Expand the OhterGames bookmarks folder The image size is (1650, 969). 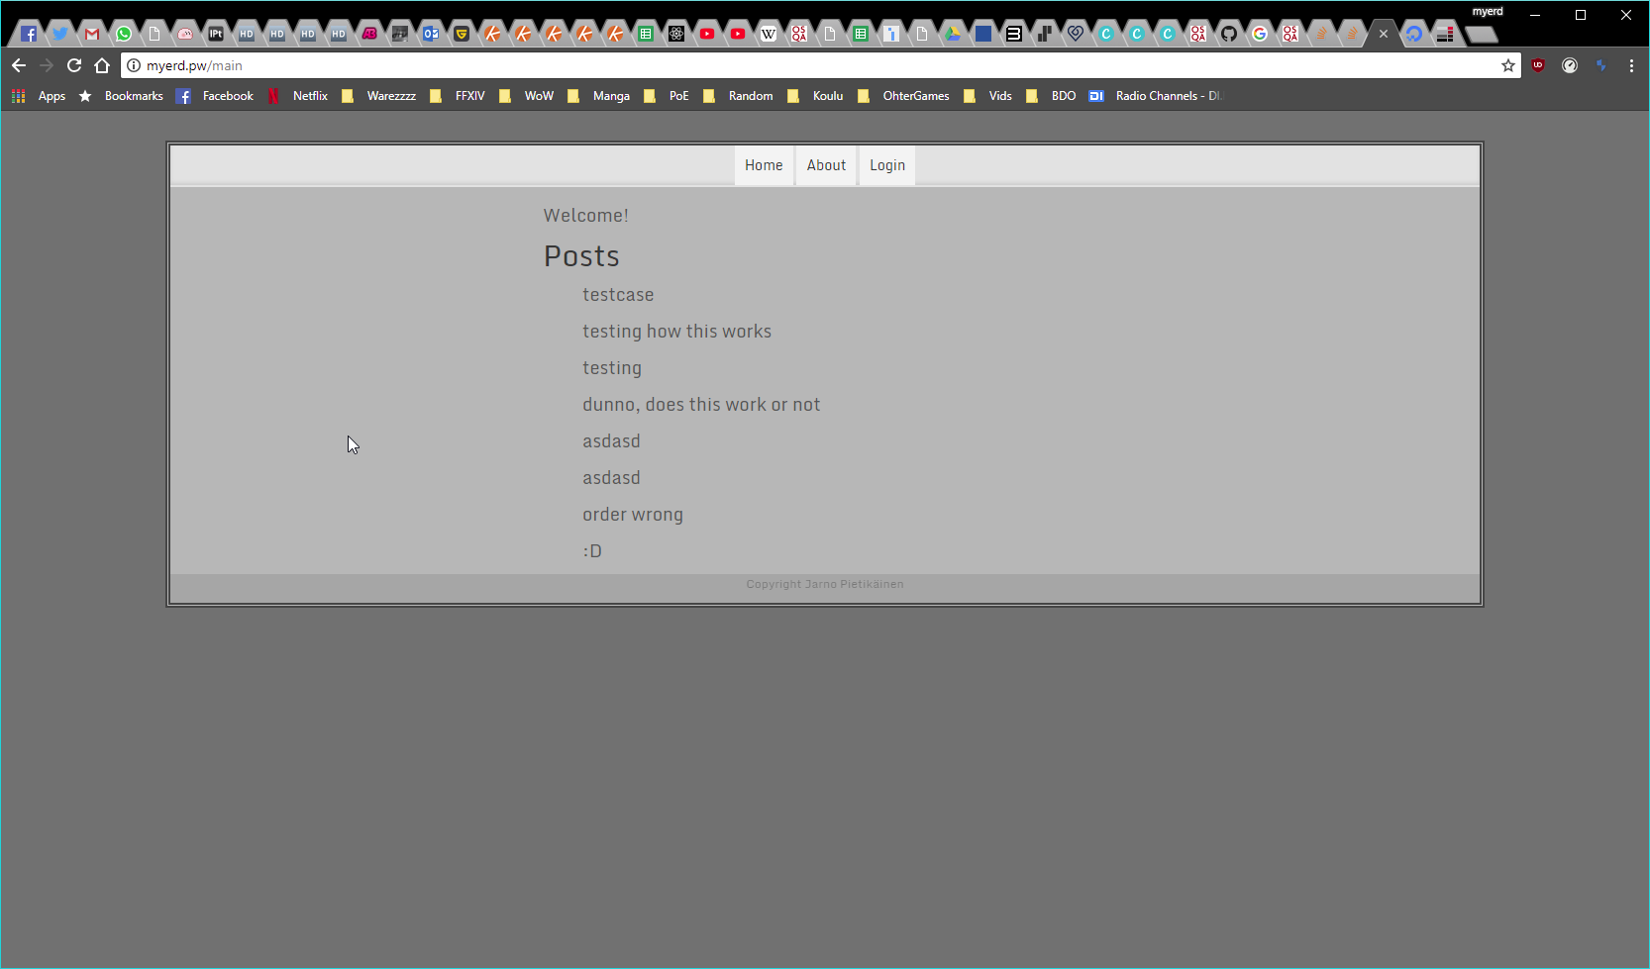[x=905, y=96]
